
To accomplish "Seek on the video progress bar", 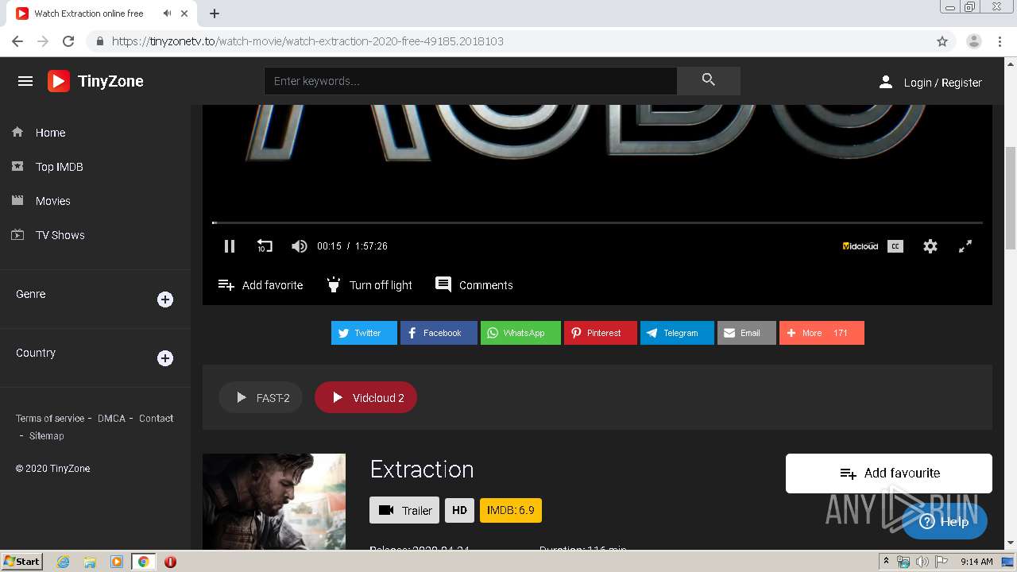I will (597, 222).
